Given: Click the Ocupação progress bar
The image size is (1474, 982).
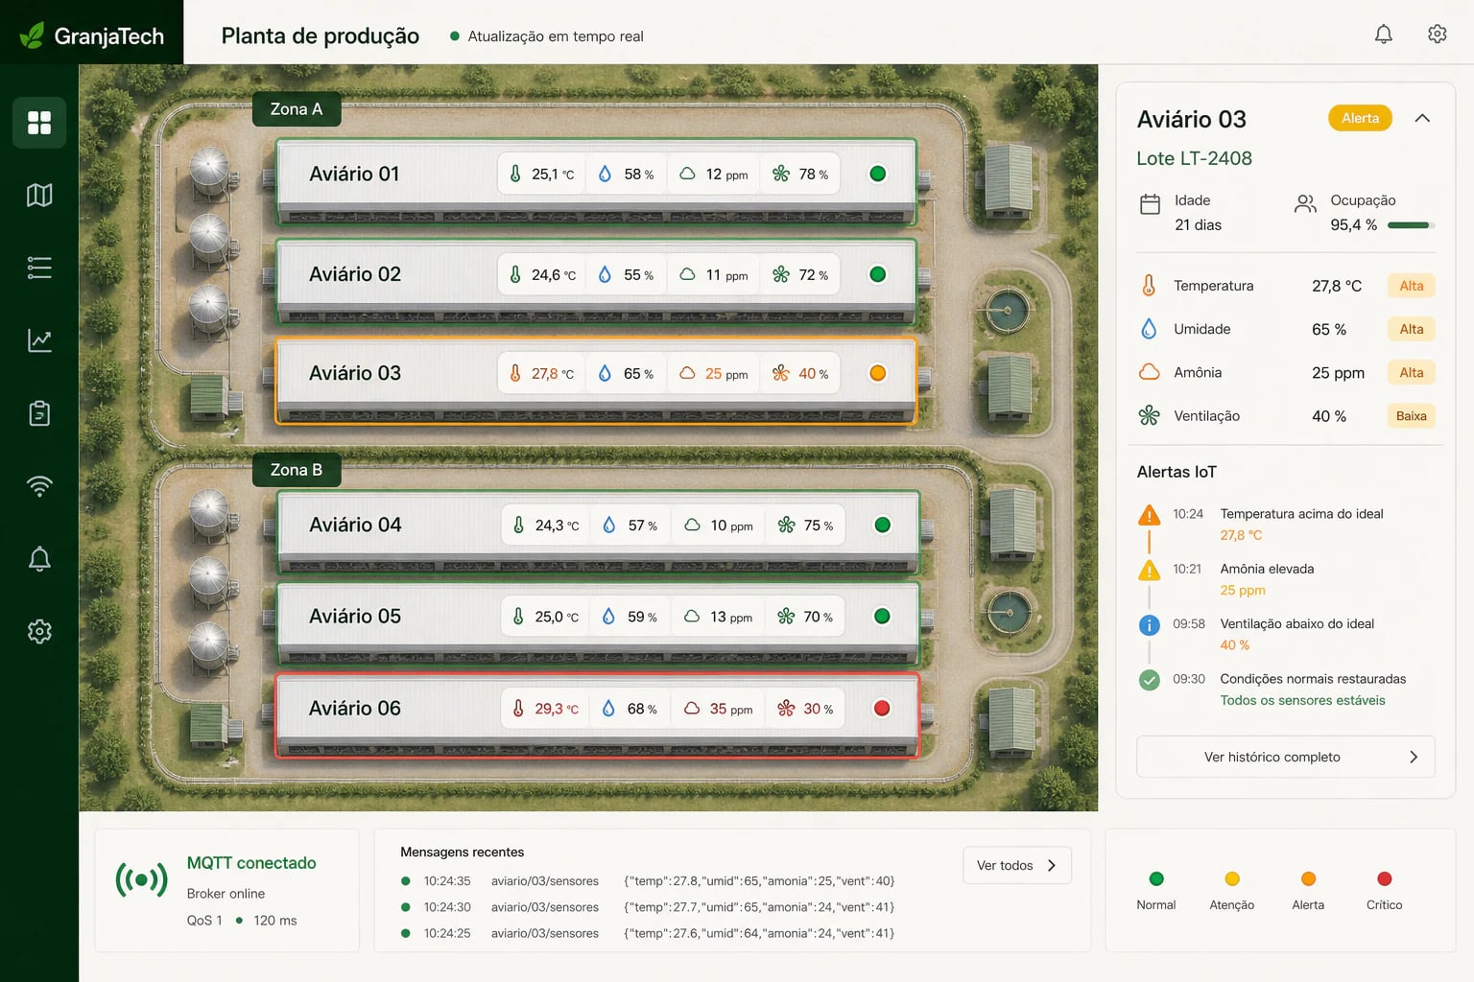Looking at the screenshot, I should tap(1411, 225).
